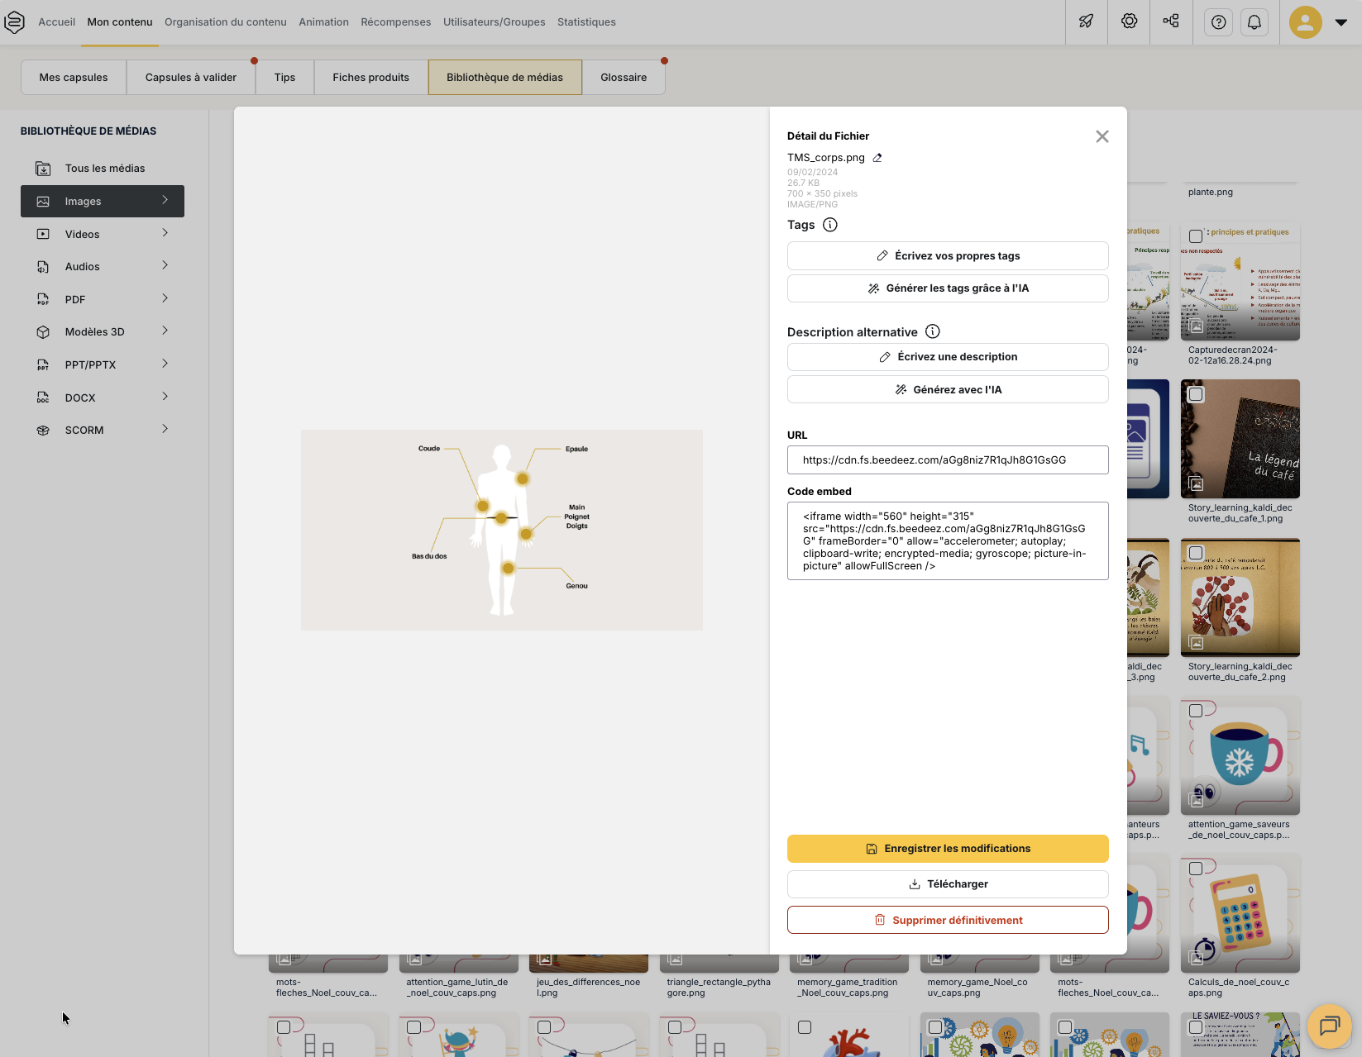Screen dimensions: 1362x1057
Task: Click the Code embed text area
Action: click(948, 541)
